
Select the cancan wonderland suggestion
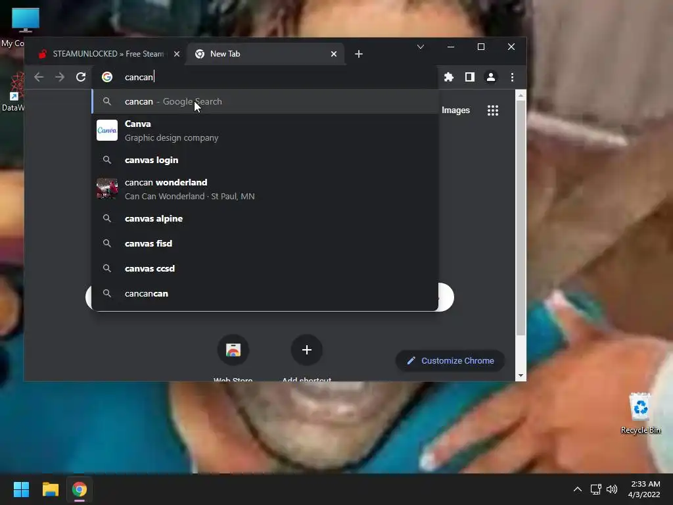pos(266,189)
